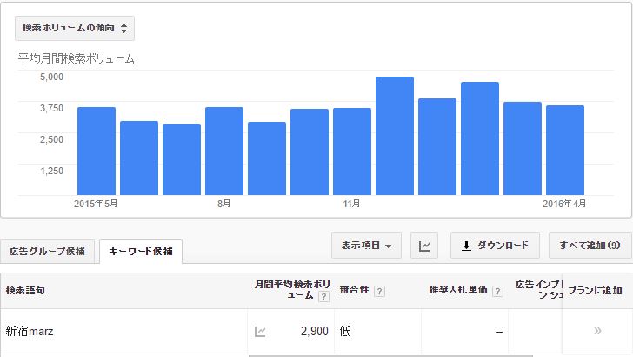
Task: Add 新宿marz to plan with arrows icon
Action: tap(597, 331)
